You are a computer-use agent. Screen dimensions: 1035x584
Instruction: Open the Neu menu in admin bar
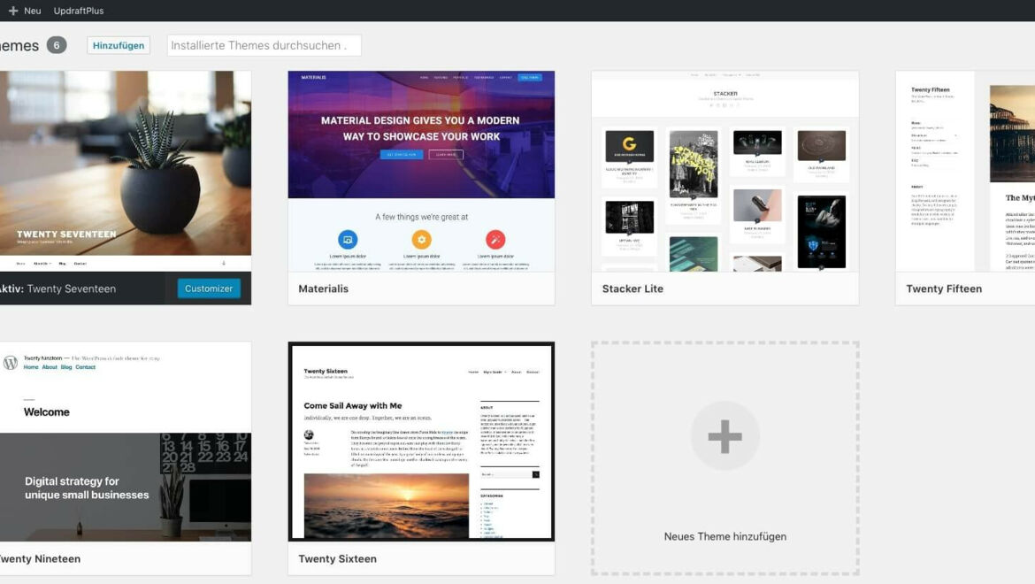pyautogui.click(x=25, y=11)
